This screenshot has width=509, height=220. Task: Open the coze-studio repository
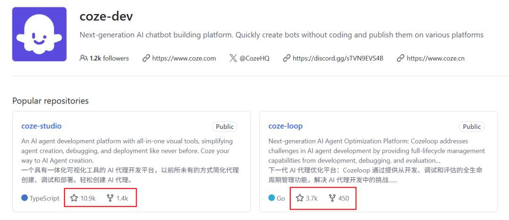click(x=41, y=126)
